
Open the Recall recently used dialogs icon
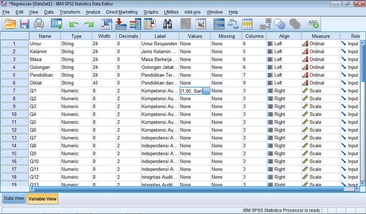click(56, 24)
